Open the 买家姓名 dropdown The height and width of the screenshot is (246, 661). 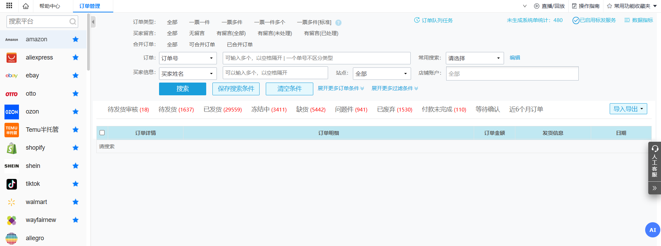188,74
